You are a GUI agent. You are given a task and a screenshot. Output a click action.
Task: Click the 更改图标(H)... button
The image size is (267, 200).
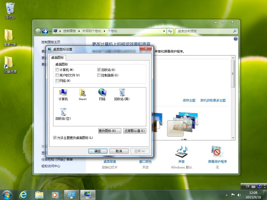[x=110, y=131]
